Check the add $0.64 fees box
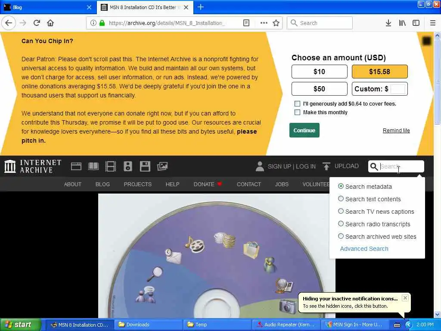Screen dimensions: 441x331 (x=297, y=103)
